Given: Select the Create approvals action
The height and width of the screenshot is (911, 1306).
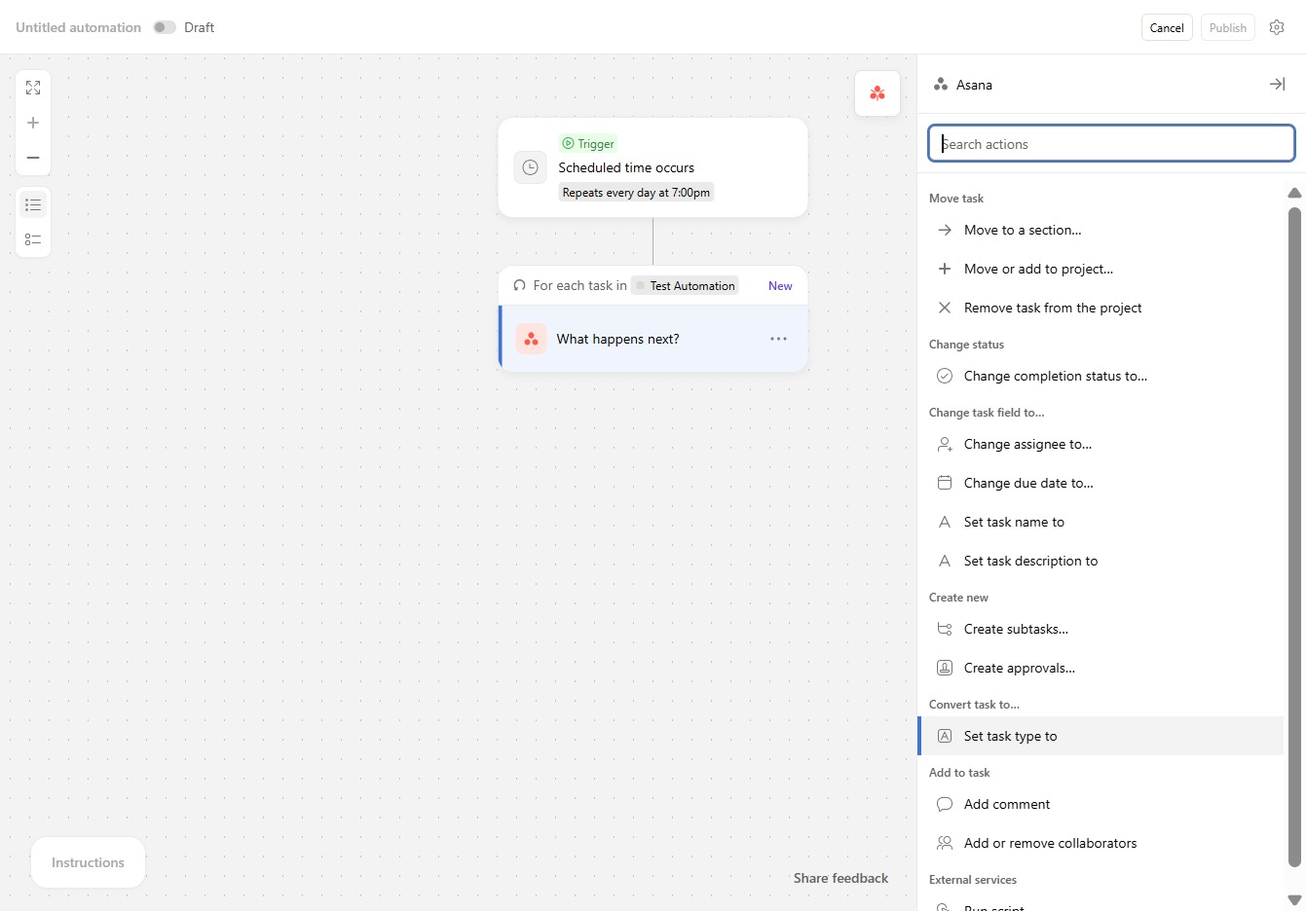Looking at the screenshot, I should pyautogui.click(x=1101, y=668).
